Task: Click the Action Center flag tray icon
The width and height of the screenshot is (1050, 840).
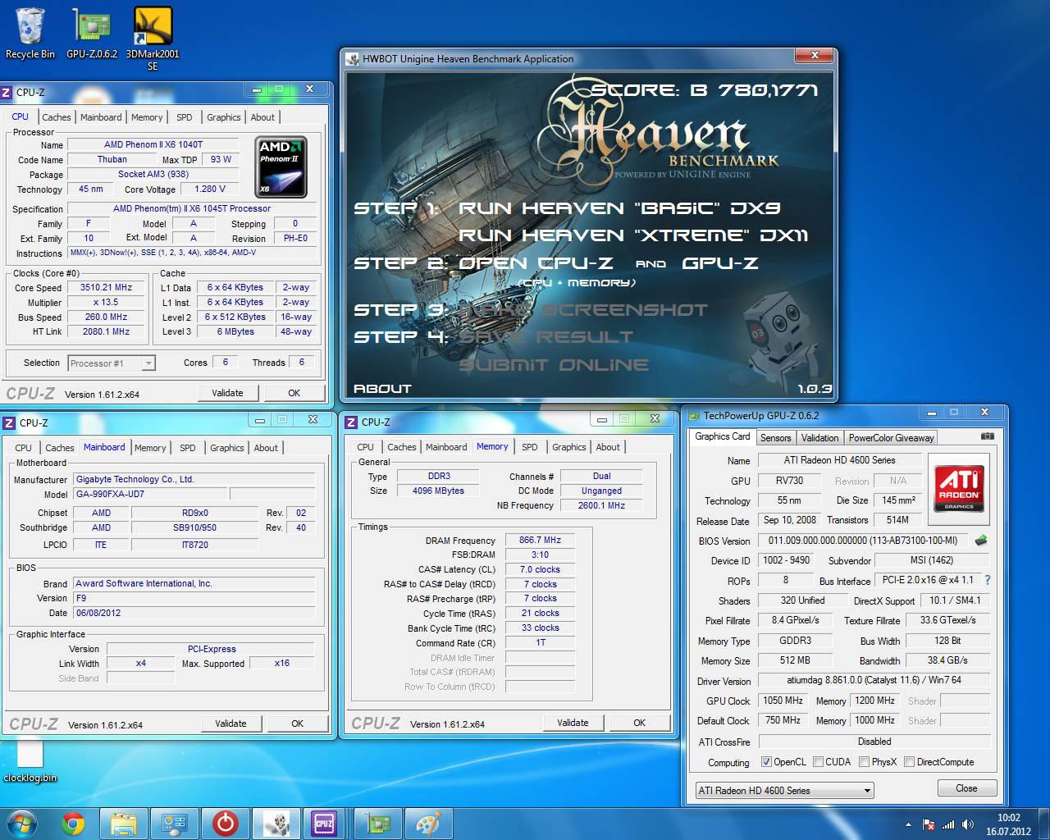Action: pyautogui.click(x=929, y=824)
